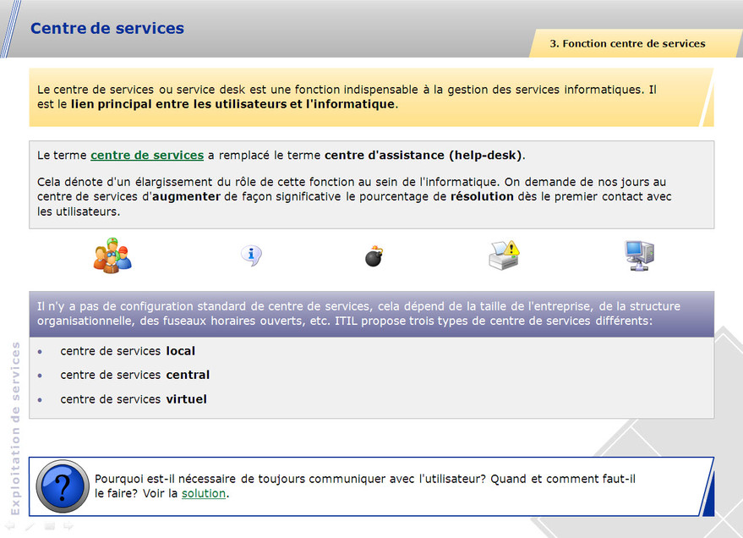Click the "Centre de services" slide title
Image resolution: width=743 pixels, height=538 pixels.
click(x=107, y=28)
